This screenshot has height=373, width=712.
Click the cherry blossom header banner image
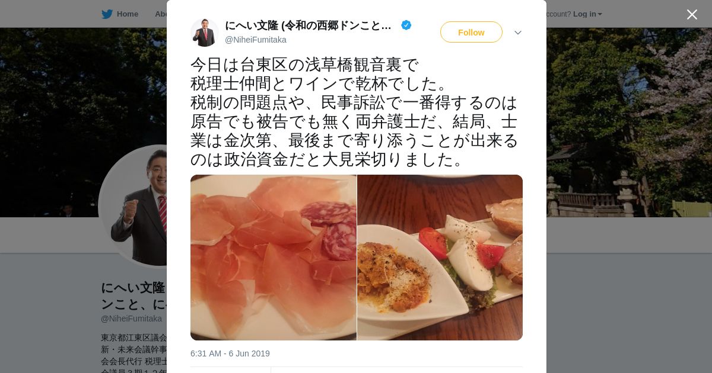(629, 123)
